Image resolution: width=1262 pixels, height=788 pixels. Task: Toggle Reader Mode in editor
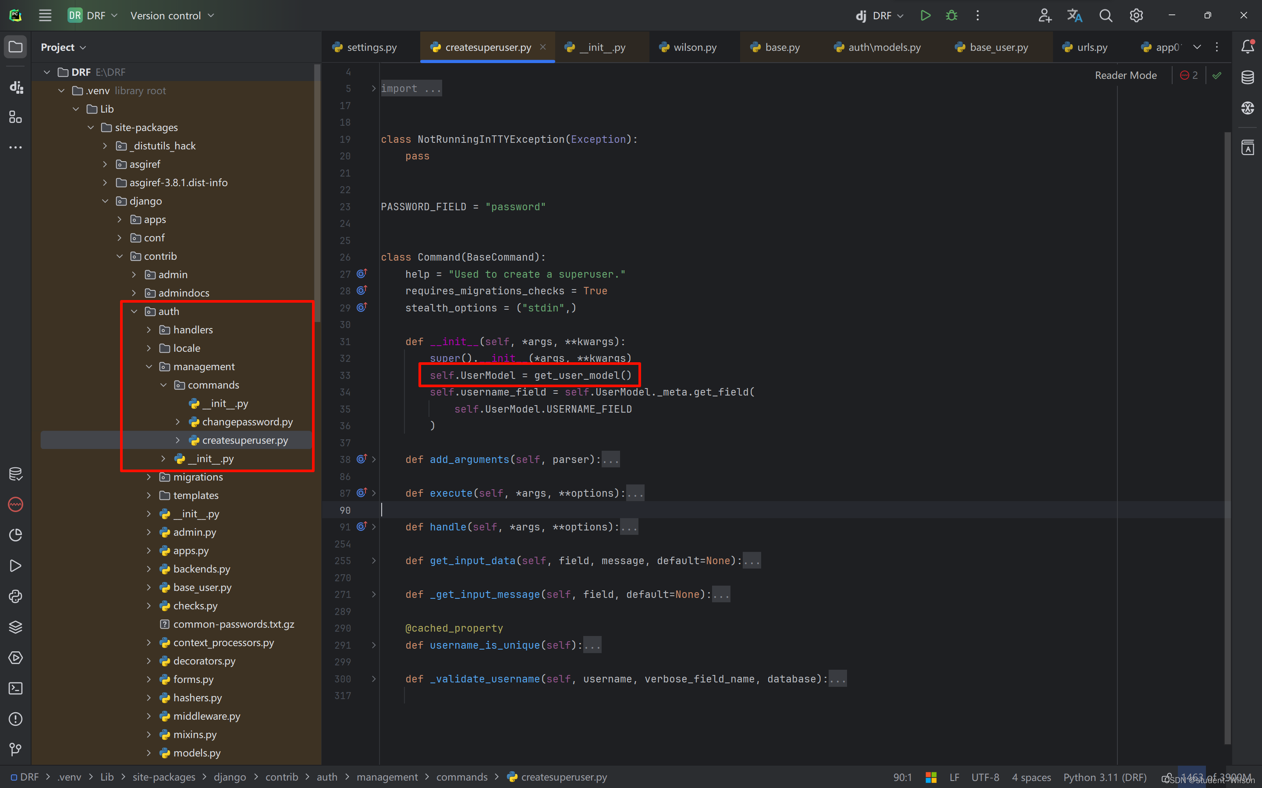[x=1126, y=75]
